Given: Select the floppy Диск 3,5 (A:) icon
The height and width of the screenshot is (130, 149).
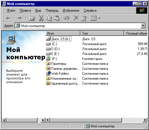Looking at the screenshot, I should [48, 39].
